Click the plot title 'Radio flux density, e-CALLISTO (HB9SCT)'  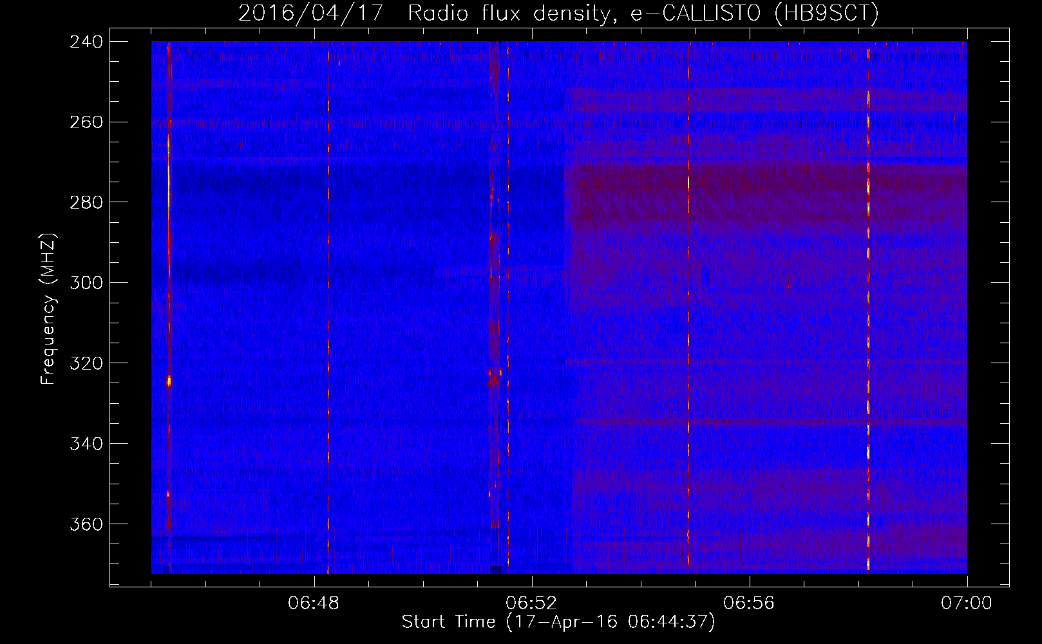(643, 13)
